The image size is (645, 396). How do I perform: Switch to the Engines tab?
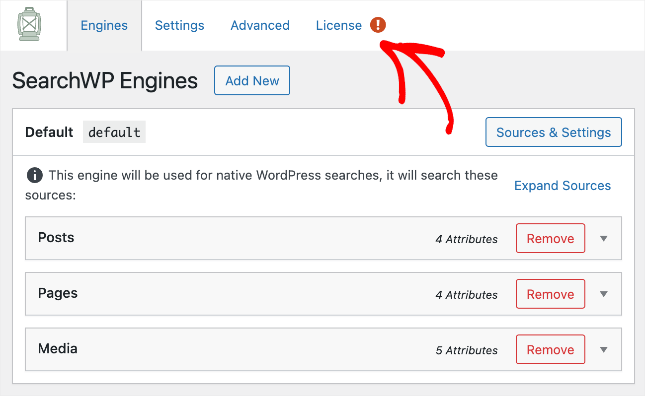104,25
